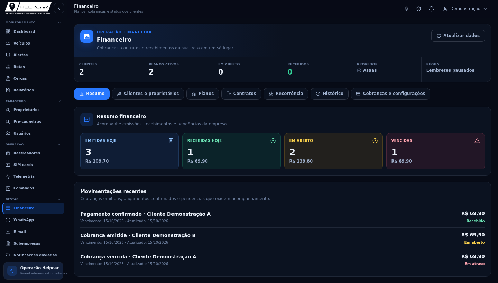Viewport: 498px width, 283px height.
Task: Go to the Recorrência tab
Action: (x=286, y=94)
